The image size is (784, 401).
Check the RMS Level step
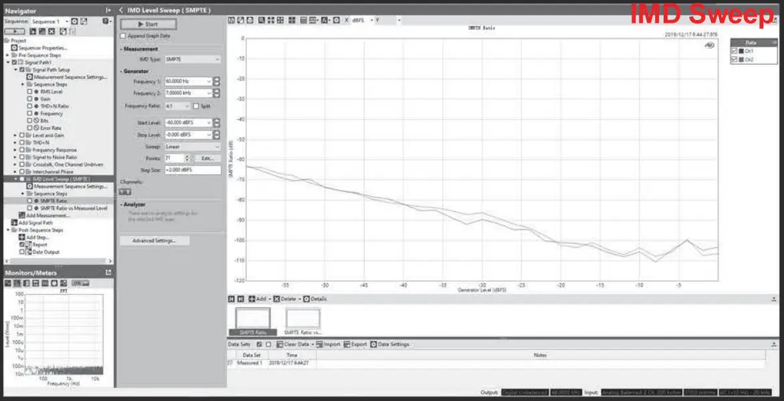click(30, 92)
